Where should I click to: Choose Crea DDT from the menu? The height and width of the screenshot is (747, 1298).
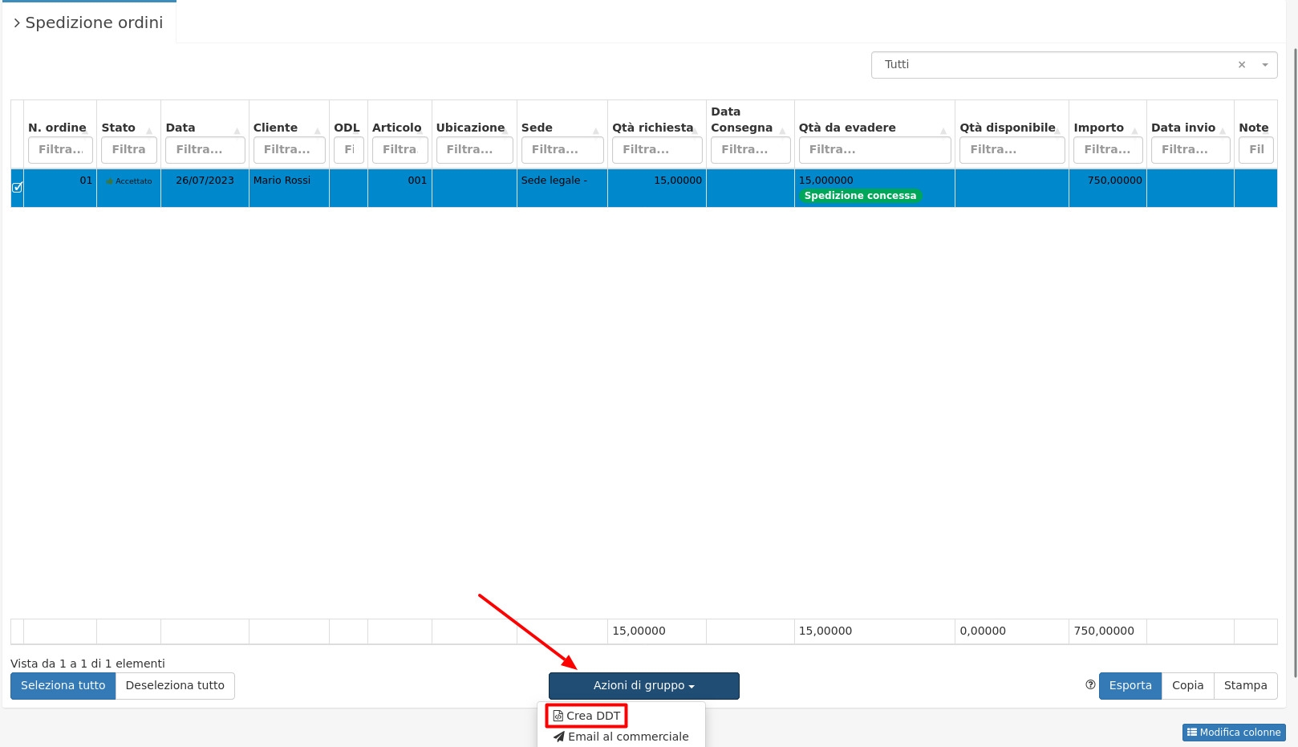click(x=586, y=716)
